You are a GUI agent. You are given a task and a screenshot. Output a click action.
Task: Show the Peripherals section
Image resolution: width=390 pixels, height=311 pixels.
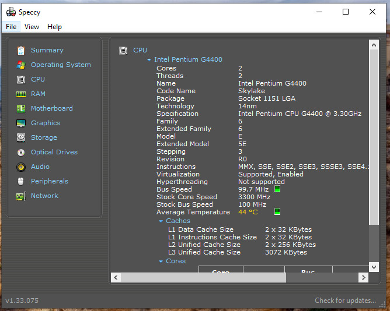(x=50, y=181)
